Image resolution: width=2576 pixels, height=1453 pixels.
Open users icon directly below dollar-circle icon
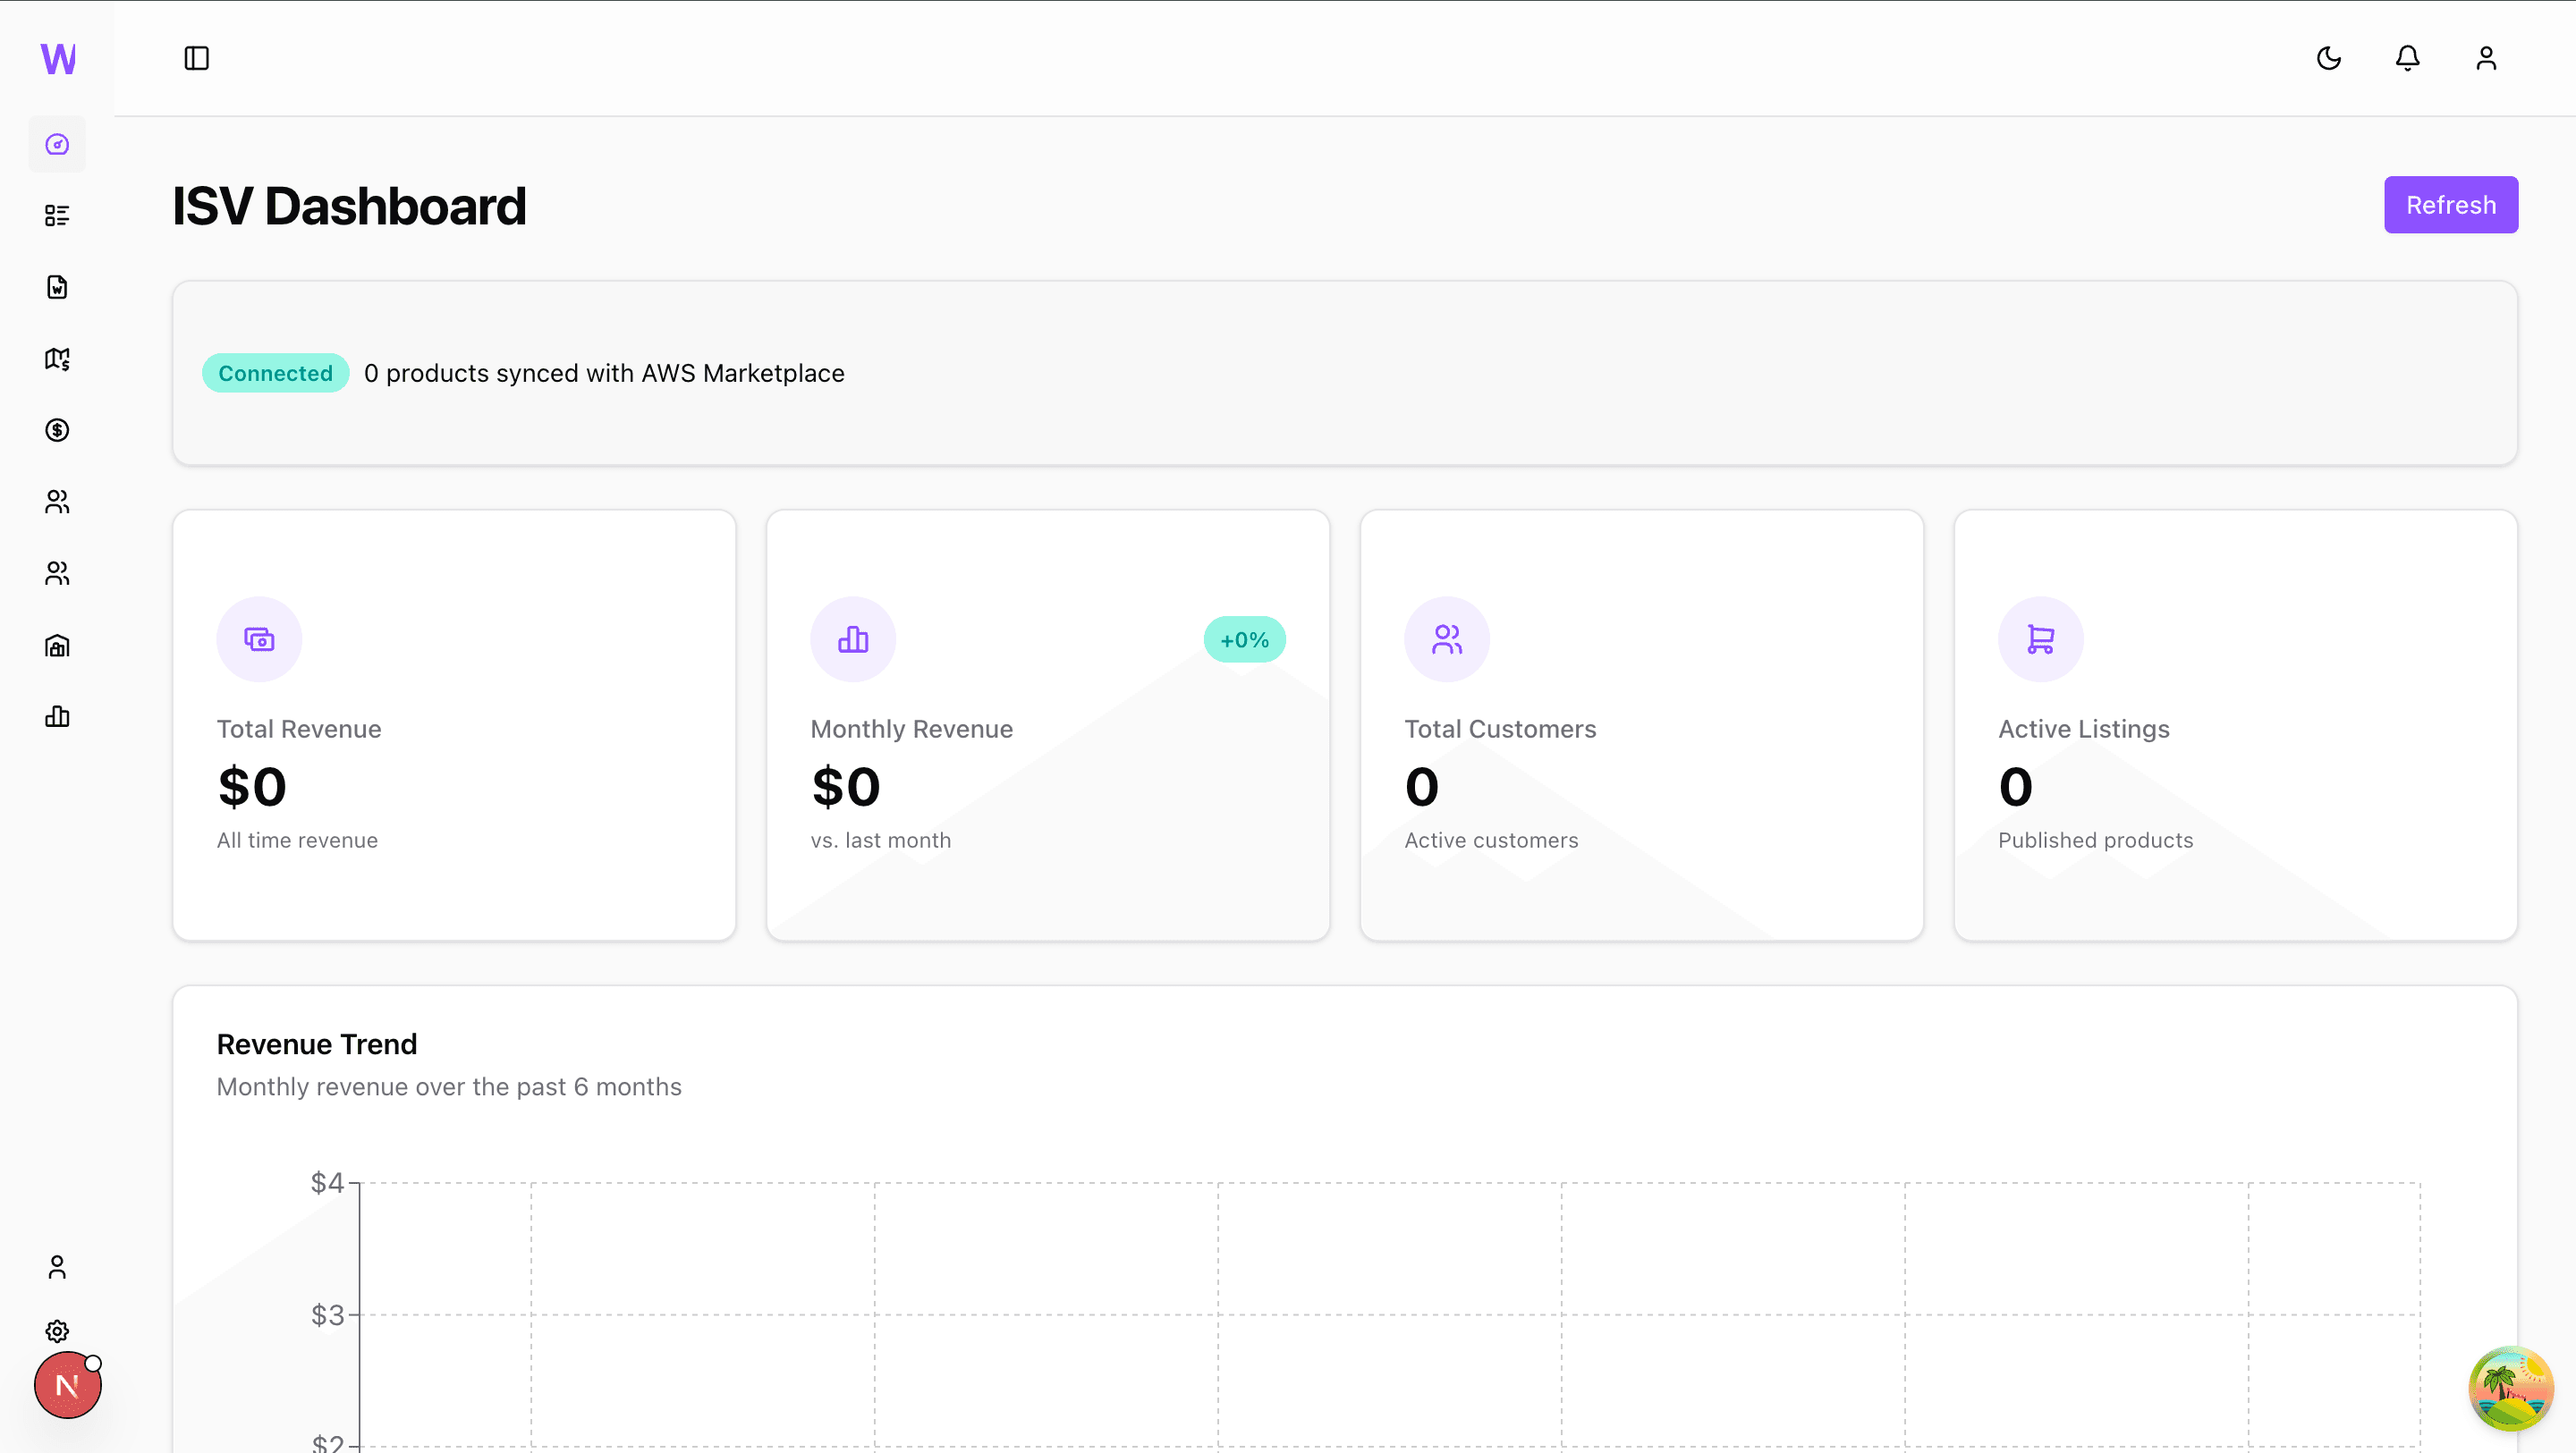(x=57, y=502)
